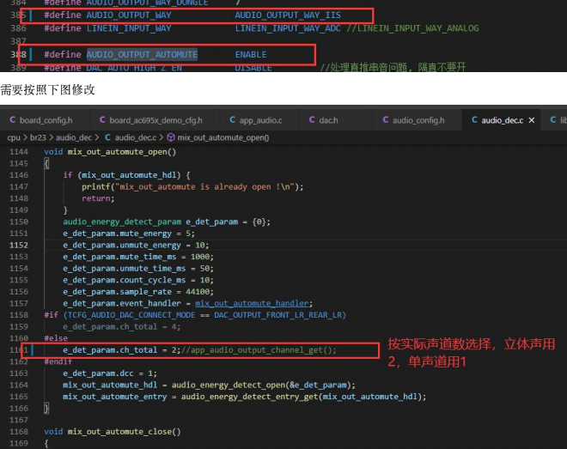
Task: Click the C file icon on audio_dec.c tab
Action: point(474,119)
